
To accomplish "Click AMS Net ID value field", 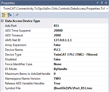I will pos(81,40).
